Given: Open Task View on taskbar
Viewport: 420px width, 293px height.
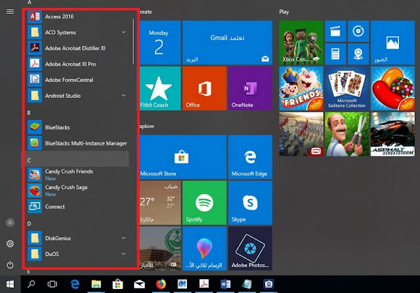Looking at the screenshot, I should [x=52, y=284].
